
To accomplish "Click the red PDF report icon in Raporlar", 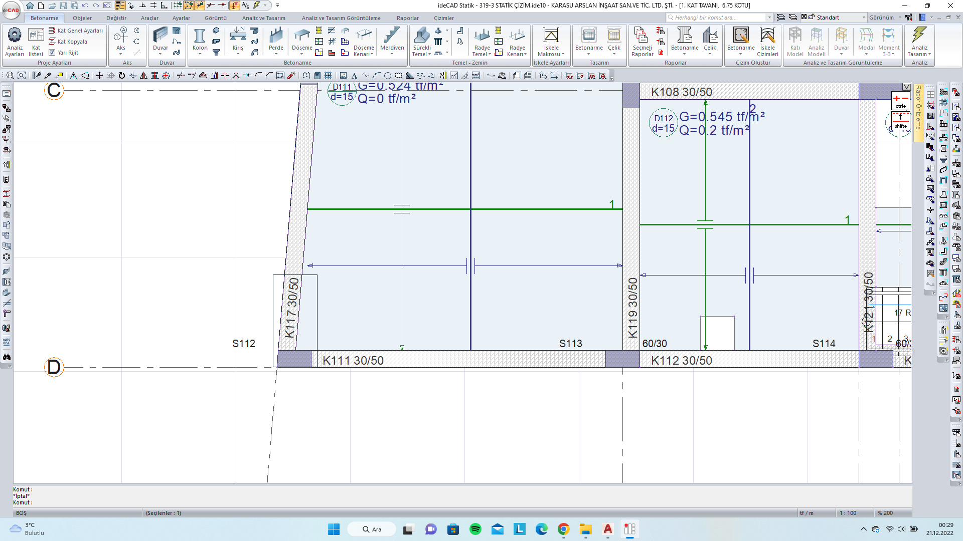I will (661, 52).
